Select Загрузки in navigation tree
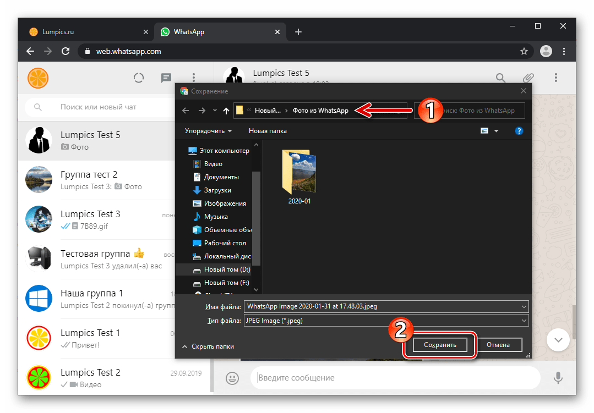Image resolution: width=594 pixels, height=413 pixels. tap(212, 190)
